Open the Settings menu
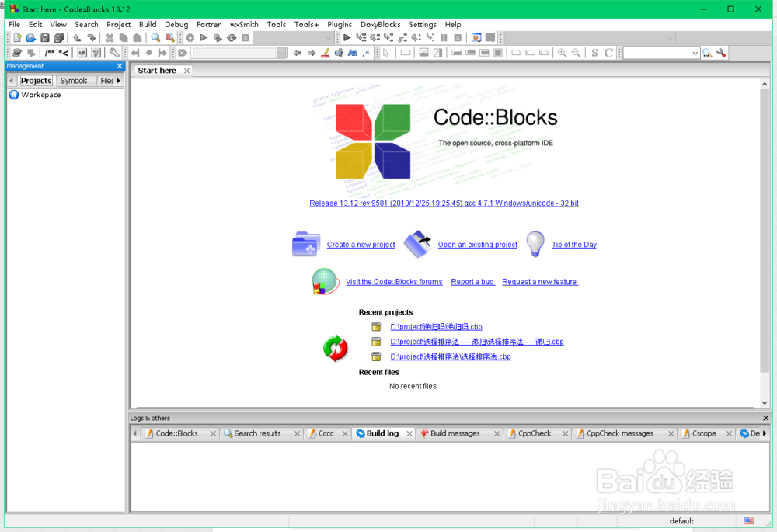This screenshot has width=777, height=532. 423,24
